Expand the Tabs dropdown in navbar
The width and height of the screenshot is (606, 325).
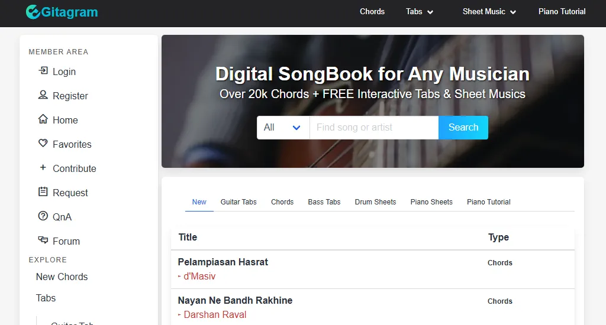tap(420, 12)
